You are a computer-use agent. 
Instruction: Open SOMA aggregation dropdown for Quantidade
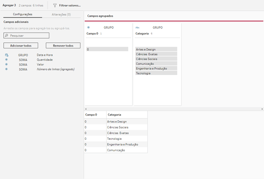point(23,60)
